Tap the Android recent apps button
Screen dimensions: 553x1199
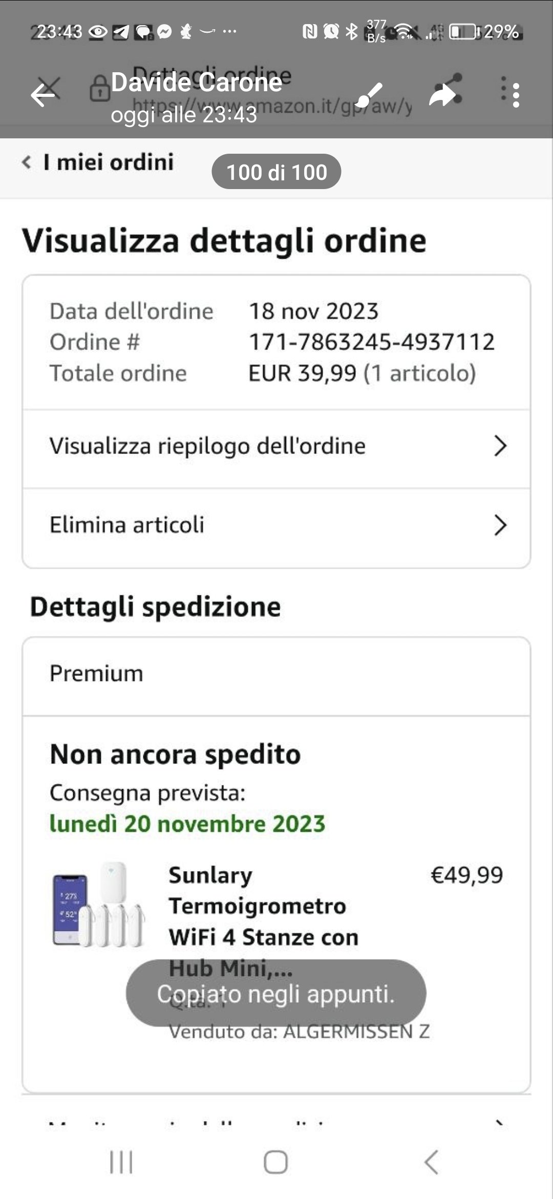coord(121,1162)
